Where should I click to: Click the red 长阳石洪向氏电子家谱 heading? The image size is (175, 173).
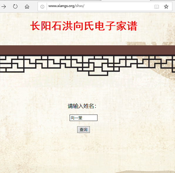tap(84, 26)
